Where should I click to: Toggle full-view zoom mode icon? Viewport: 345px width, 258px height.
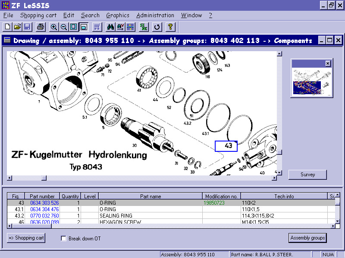click(x=73, y=27)
